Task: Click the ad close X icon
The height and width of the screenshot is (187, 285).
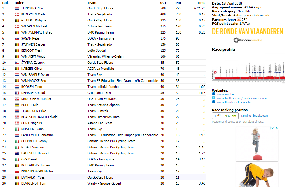Action: coord(277,128)
